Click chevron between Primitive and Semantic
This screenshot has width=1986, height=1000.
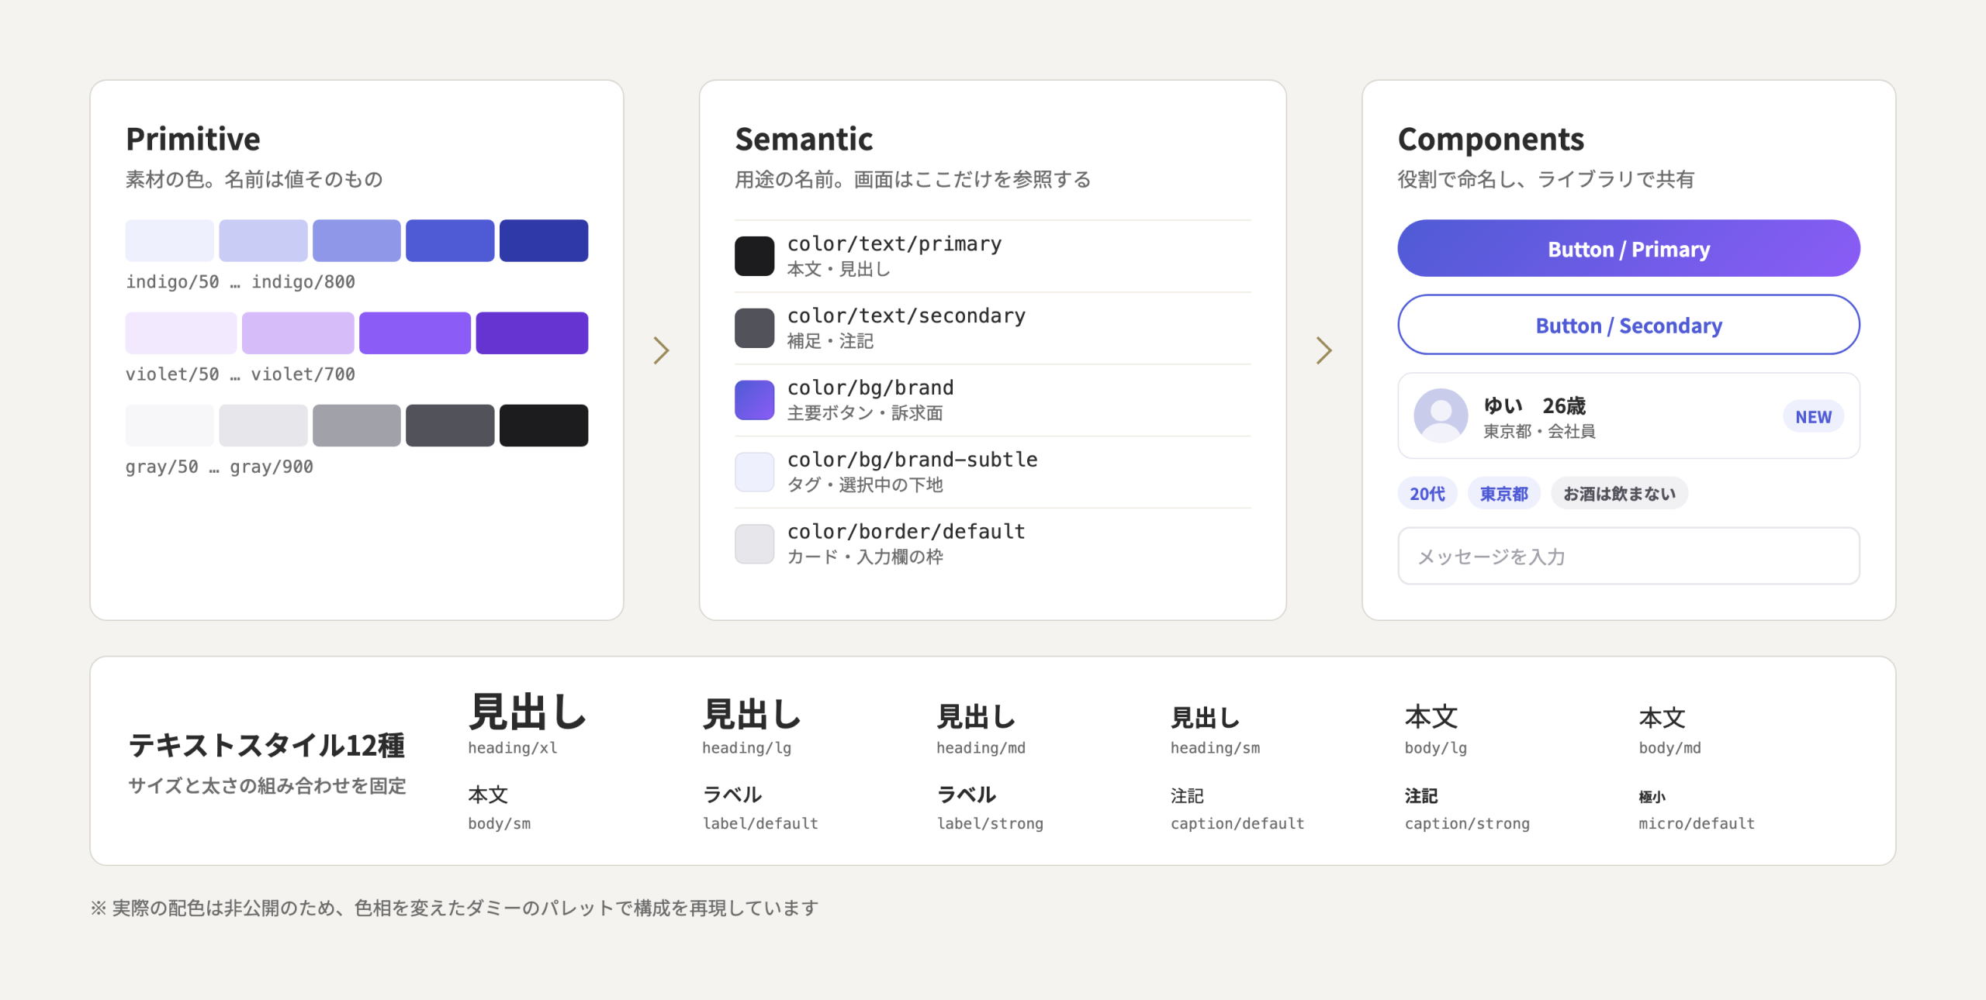click(x=661, y=350)
